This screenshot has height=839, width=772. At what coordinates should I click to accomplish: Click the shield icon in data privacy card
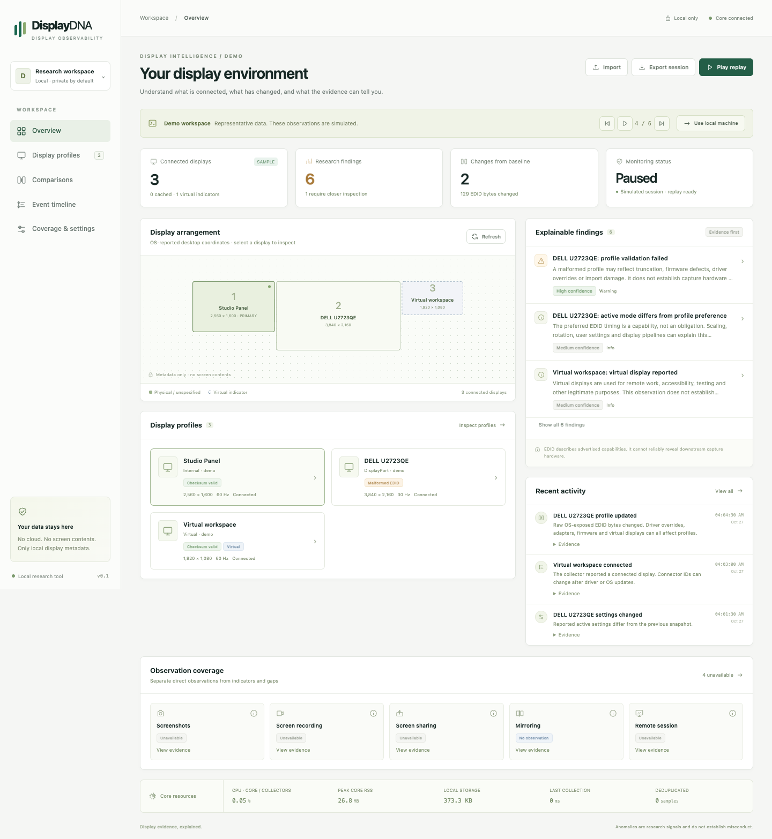coord(23,512)
